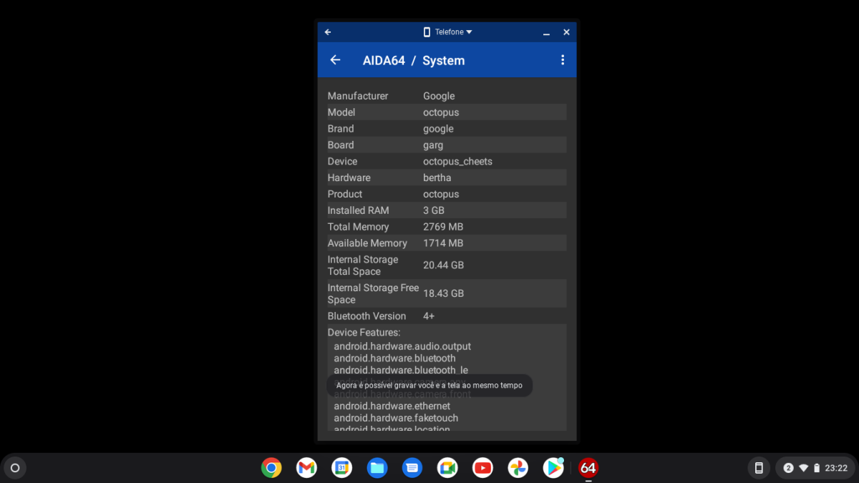Click the battery status icon
The height and width of the screenshot is (483, 859).
click(817, 468)
